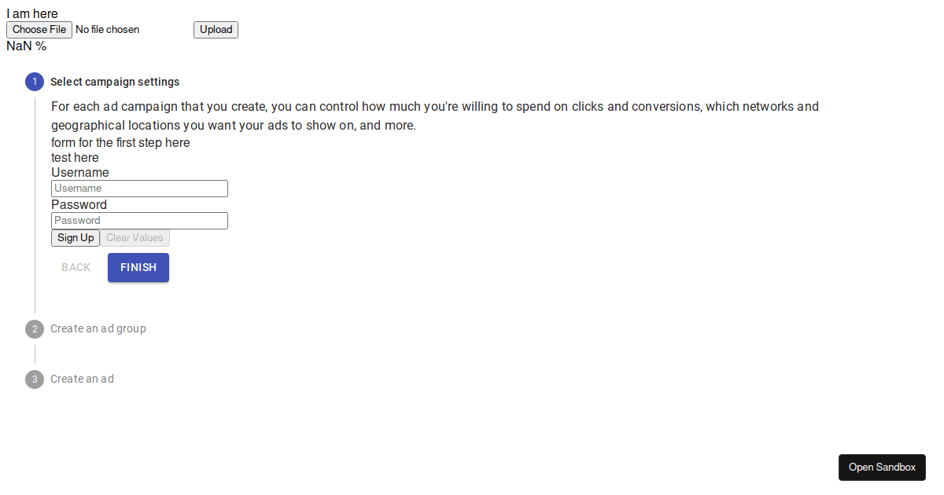Screen dimensions: 944x495
Task: Open the 'Create an ad' step
Action: coord(82,379)
